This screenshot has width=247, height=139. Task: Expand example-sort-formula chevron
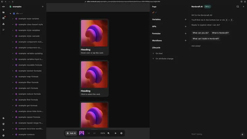[x=13, y=88]
